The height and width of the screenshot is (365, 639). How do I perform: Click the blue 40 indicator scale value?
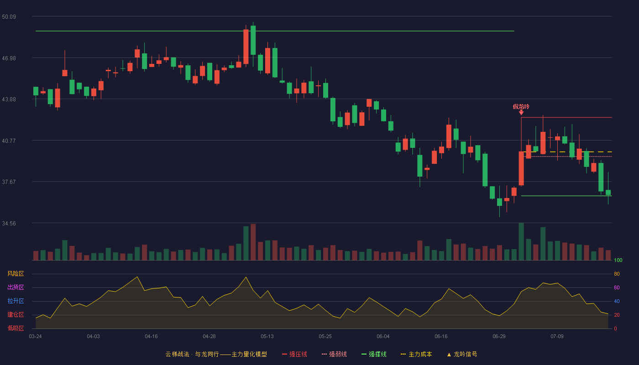pos(617,301)
